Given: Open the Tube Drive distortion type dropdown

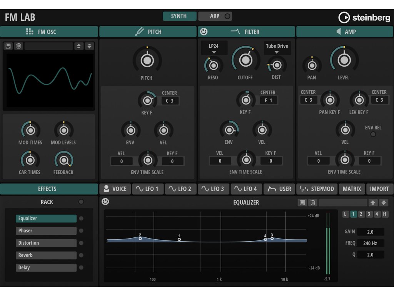Looking at the screenshot, I should (x=277, y=48).
